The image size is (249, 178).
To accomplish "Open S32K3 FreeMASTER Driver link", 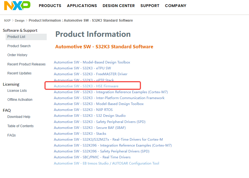I will click(x=91, y=74).
